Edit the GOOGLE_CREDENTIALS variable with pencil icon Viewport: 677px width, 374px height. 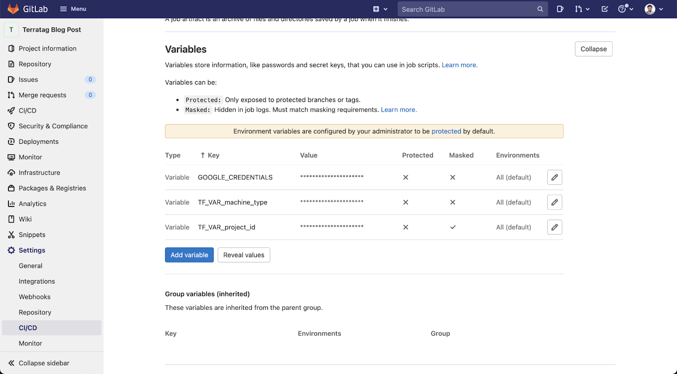(x=554, y=177)
